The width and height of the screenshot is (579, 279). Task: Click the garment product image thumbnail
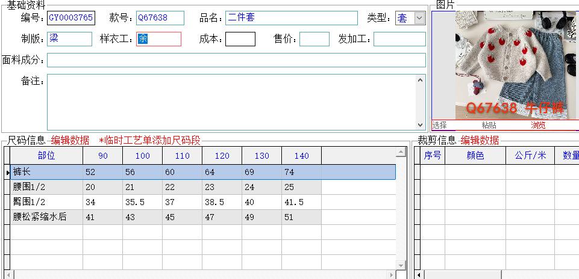[x=517, y=65]
